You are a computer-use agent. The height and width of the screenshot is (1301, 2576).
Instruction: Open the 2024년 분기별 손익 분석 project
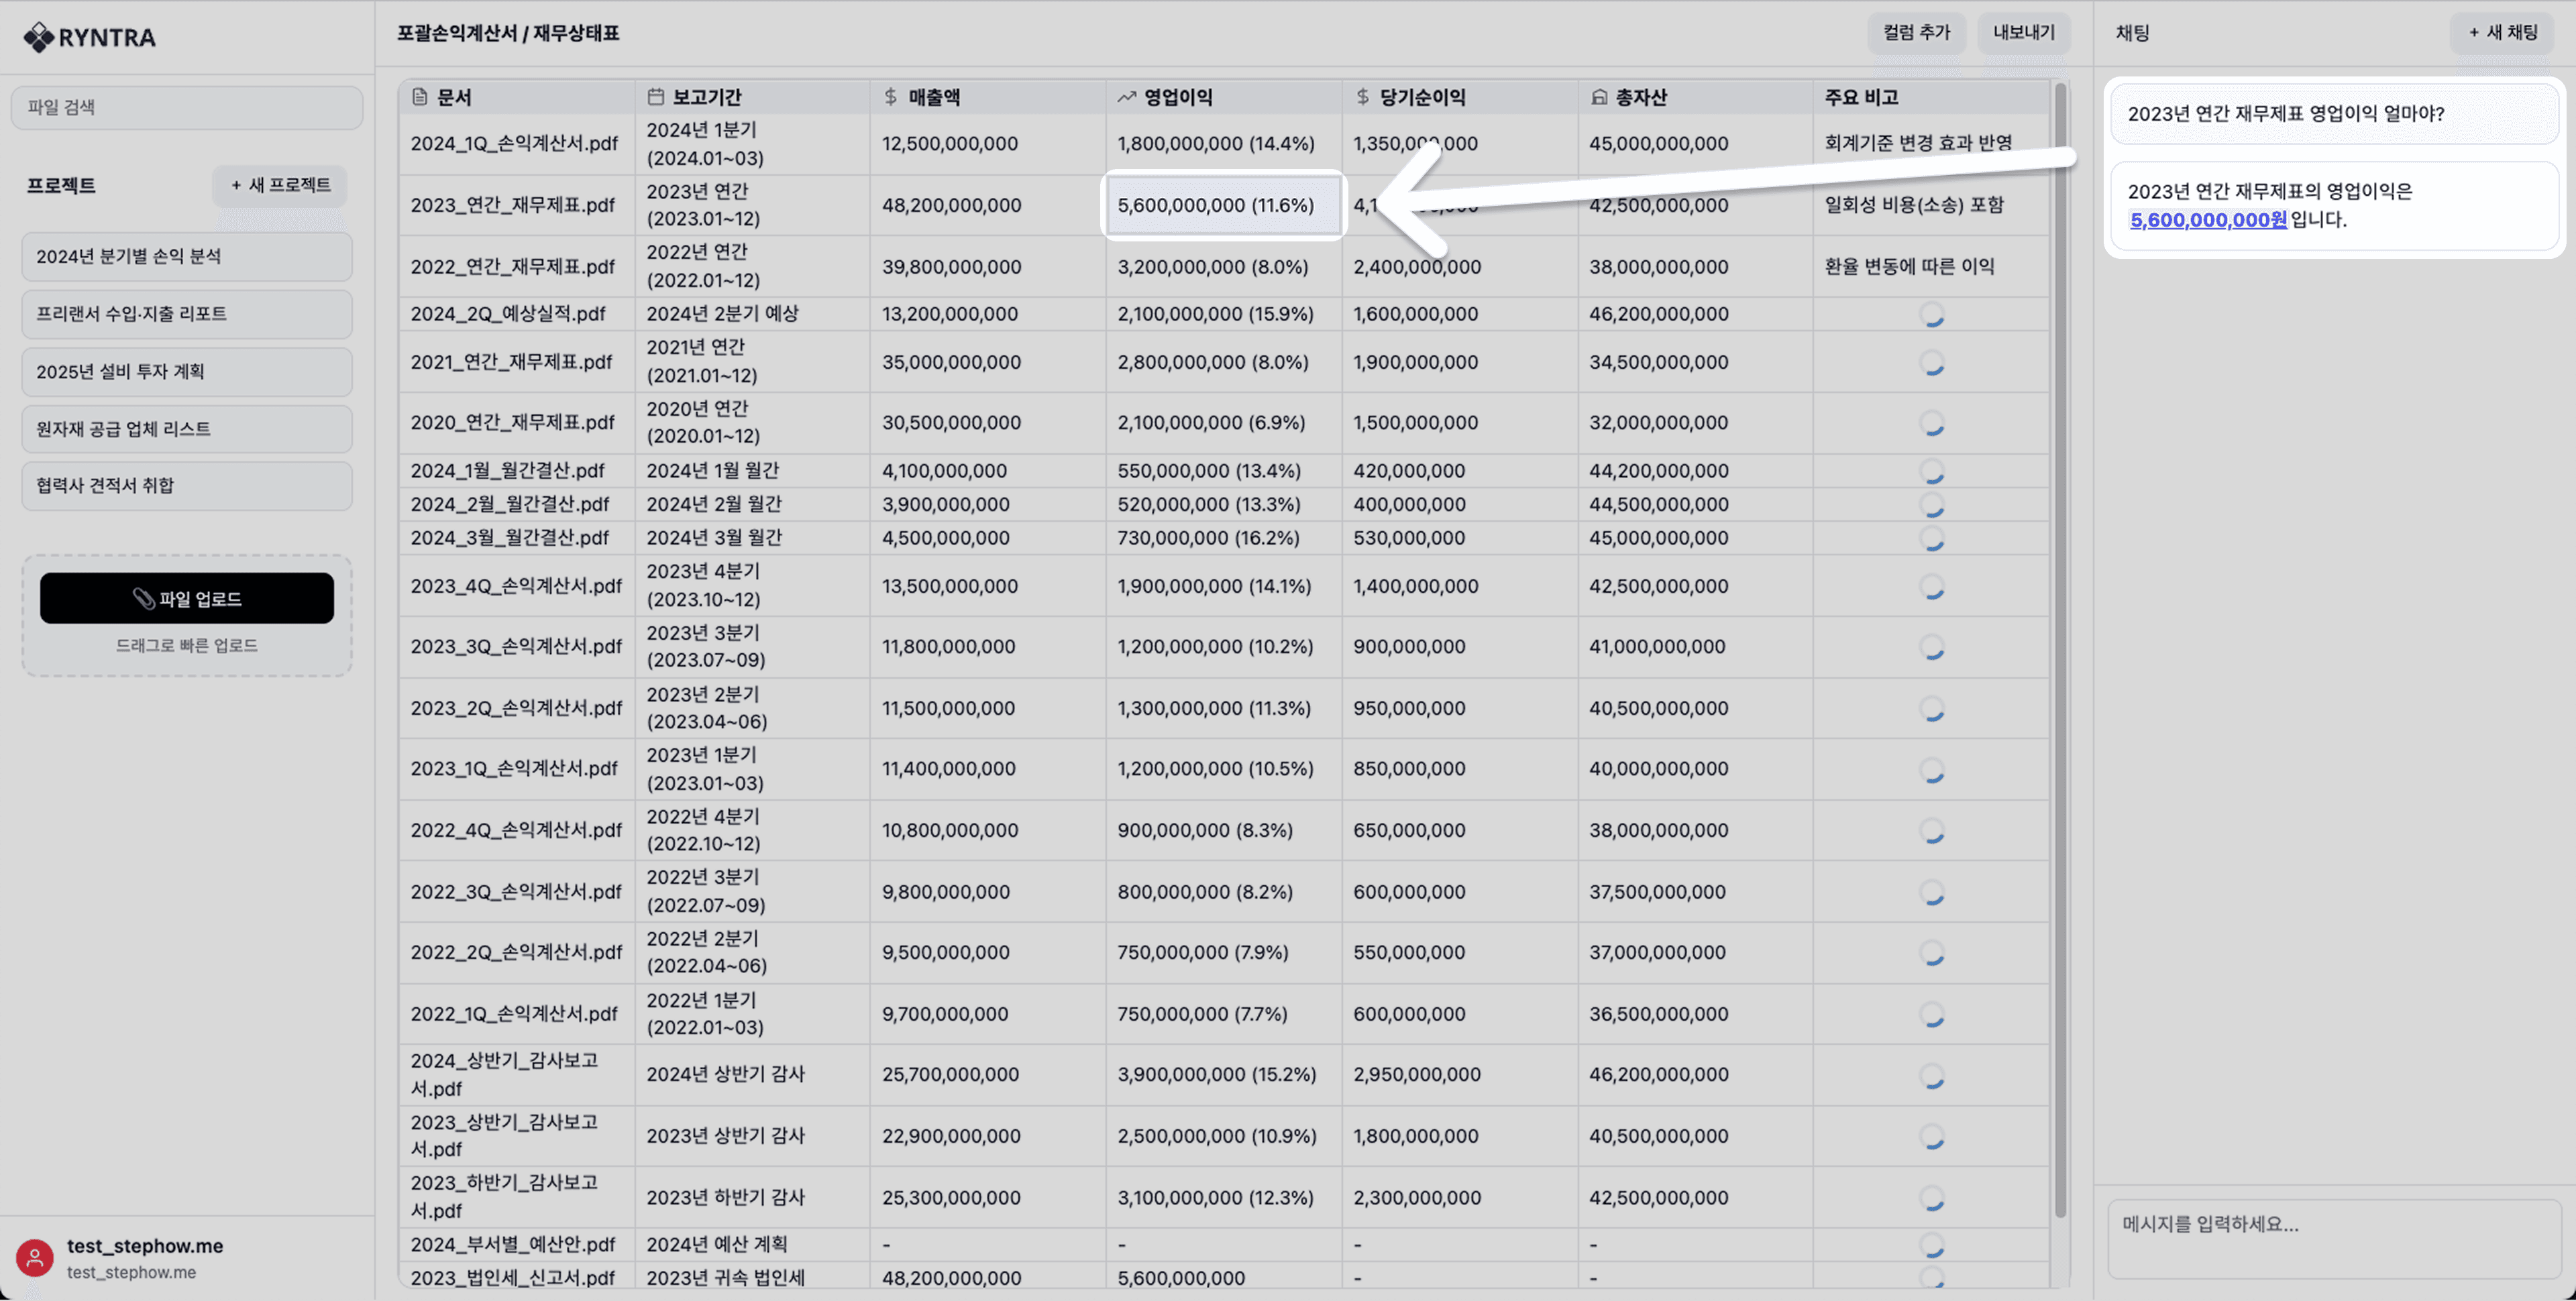(x=187, y=257)
